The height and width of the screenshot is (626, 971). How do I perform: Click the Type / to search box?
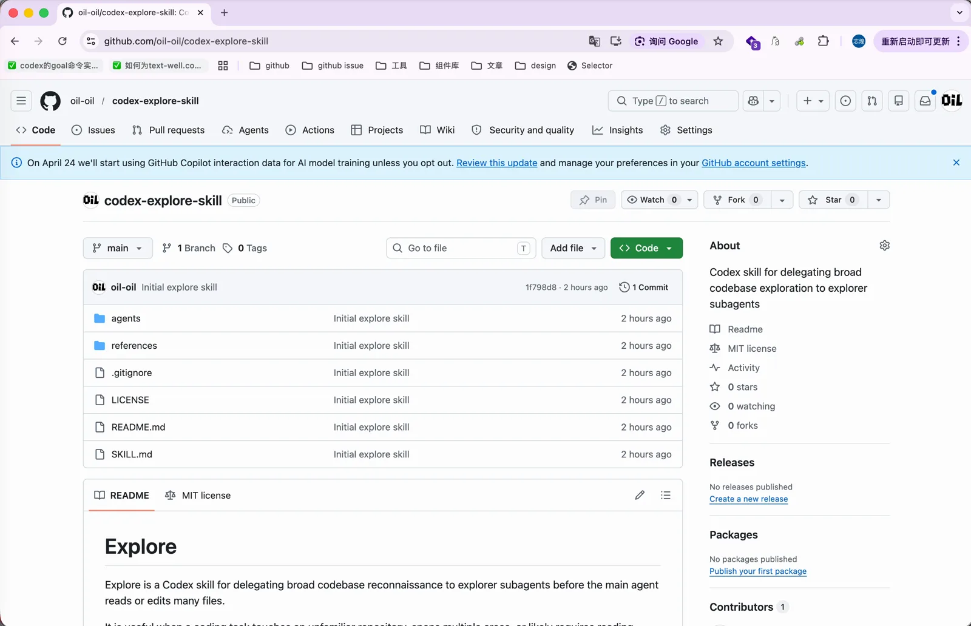coord(673,101)
